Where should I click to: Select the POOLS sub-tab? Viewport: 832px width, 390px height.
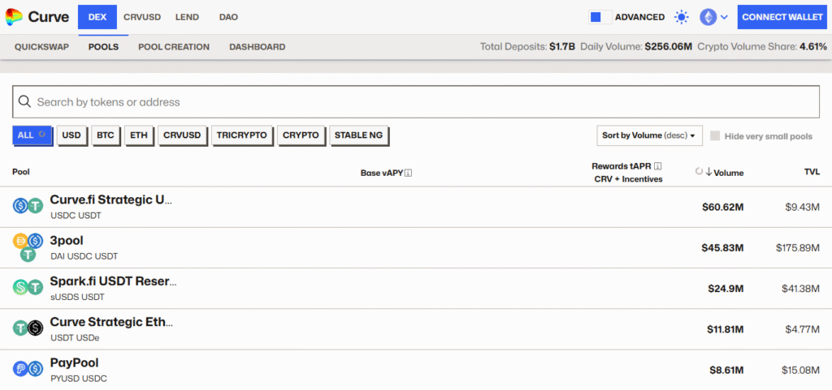tap(103, 46)
